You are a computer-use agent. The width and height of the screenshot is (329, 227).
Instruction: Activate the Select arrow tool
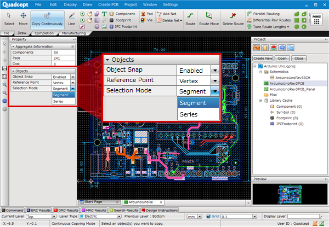coord(9,19)
